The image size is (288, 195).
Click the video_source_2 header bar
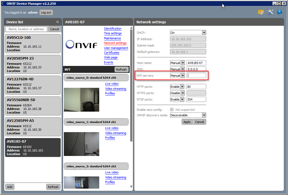(96, 166)
